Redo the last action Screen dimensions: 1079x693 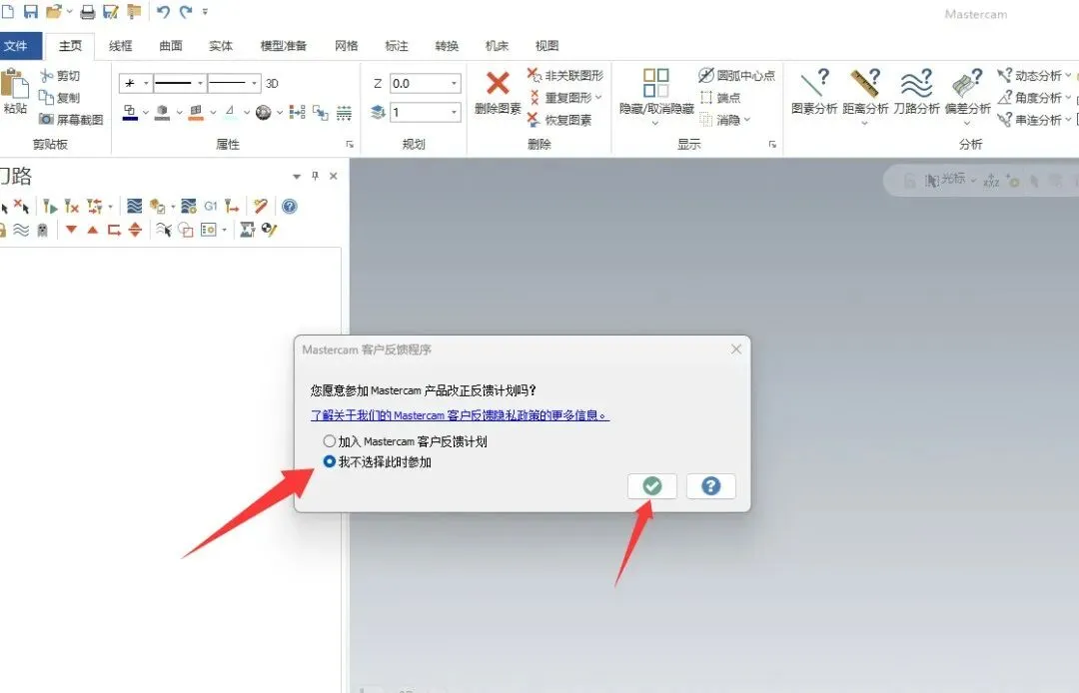tap(185, 12)
